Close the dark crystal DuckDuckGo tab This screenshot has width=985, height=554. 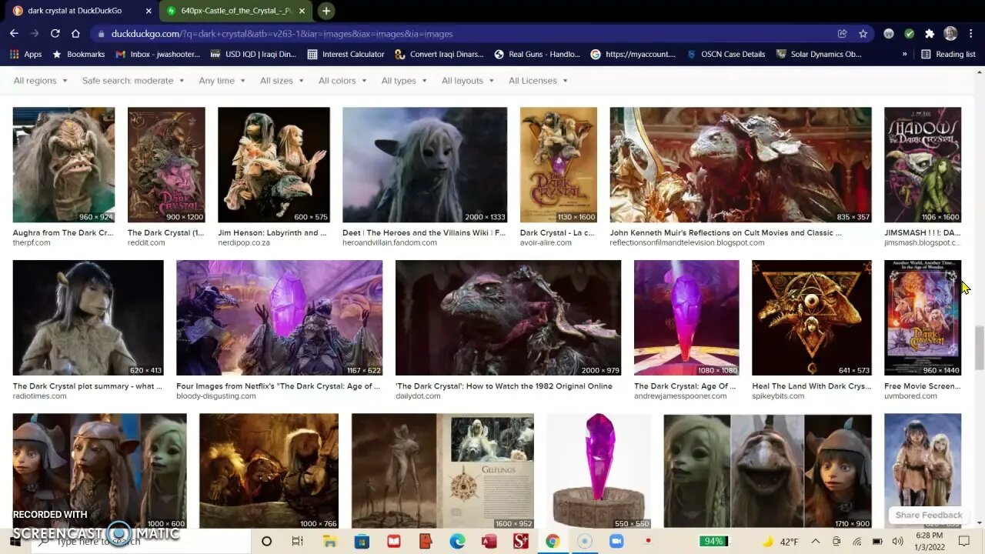(x=149, y=11)
